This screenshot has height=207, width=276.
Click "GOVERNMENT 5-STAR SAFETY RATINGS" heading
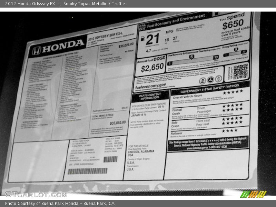210,89
